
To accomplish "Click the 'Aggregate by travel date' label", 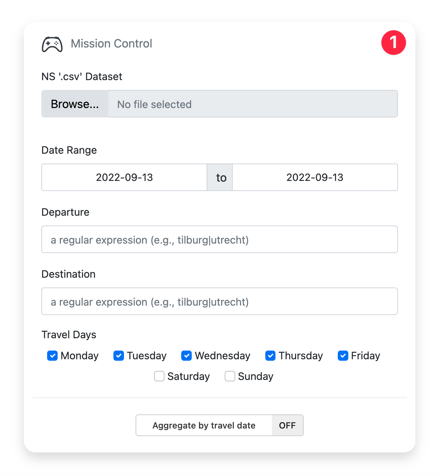I will (204, 426).
